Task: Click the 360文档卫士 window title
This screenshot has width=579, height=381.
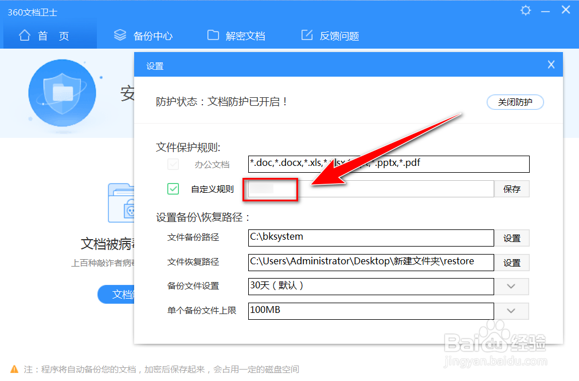Action: tap(33, 13)
